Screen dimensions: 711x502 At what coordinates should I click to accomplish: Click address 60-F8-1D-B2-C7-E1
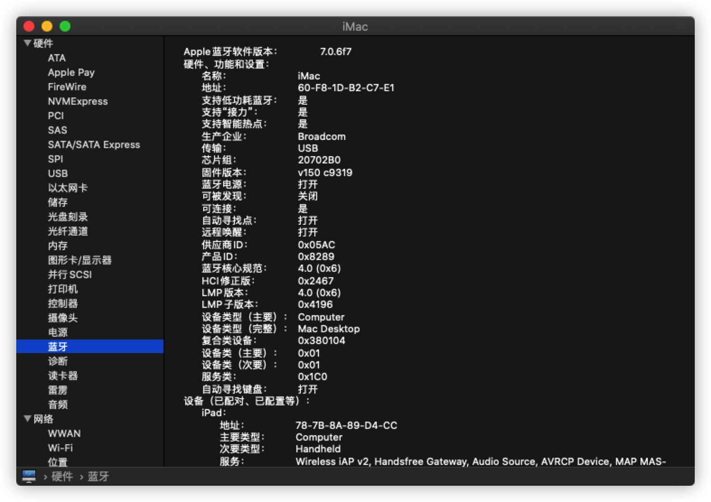[346, 88]
